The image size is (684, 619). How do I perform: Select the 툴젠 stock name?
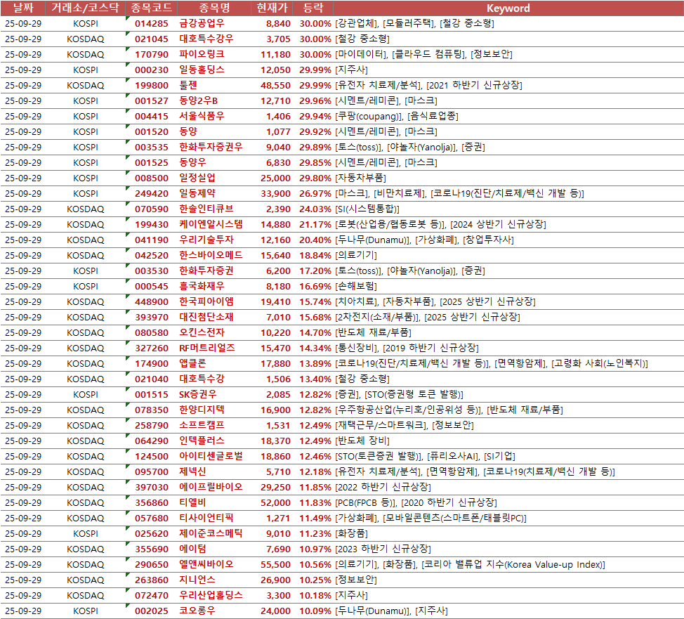tap(188, 85)
